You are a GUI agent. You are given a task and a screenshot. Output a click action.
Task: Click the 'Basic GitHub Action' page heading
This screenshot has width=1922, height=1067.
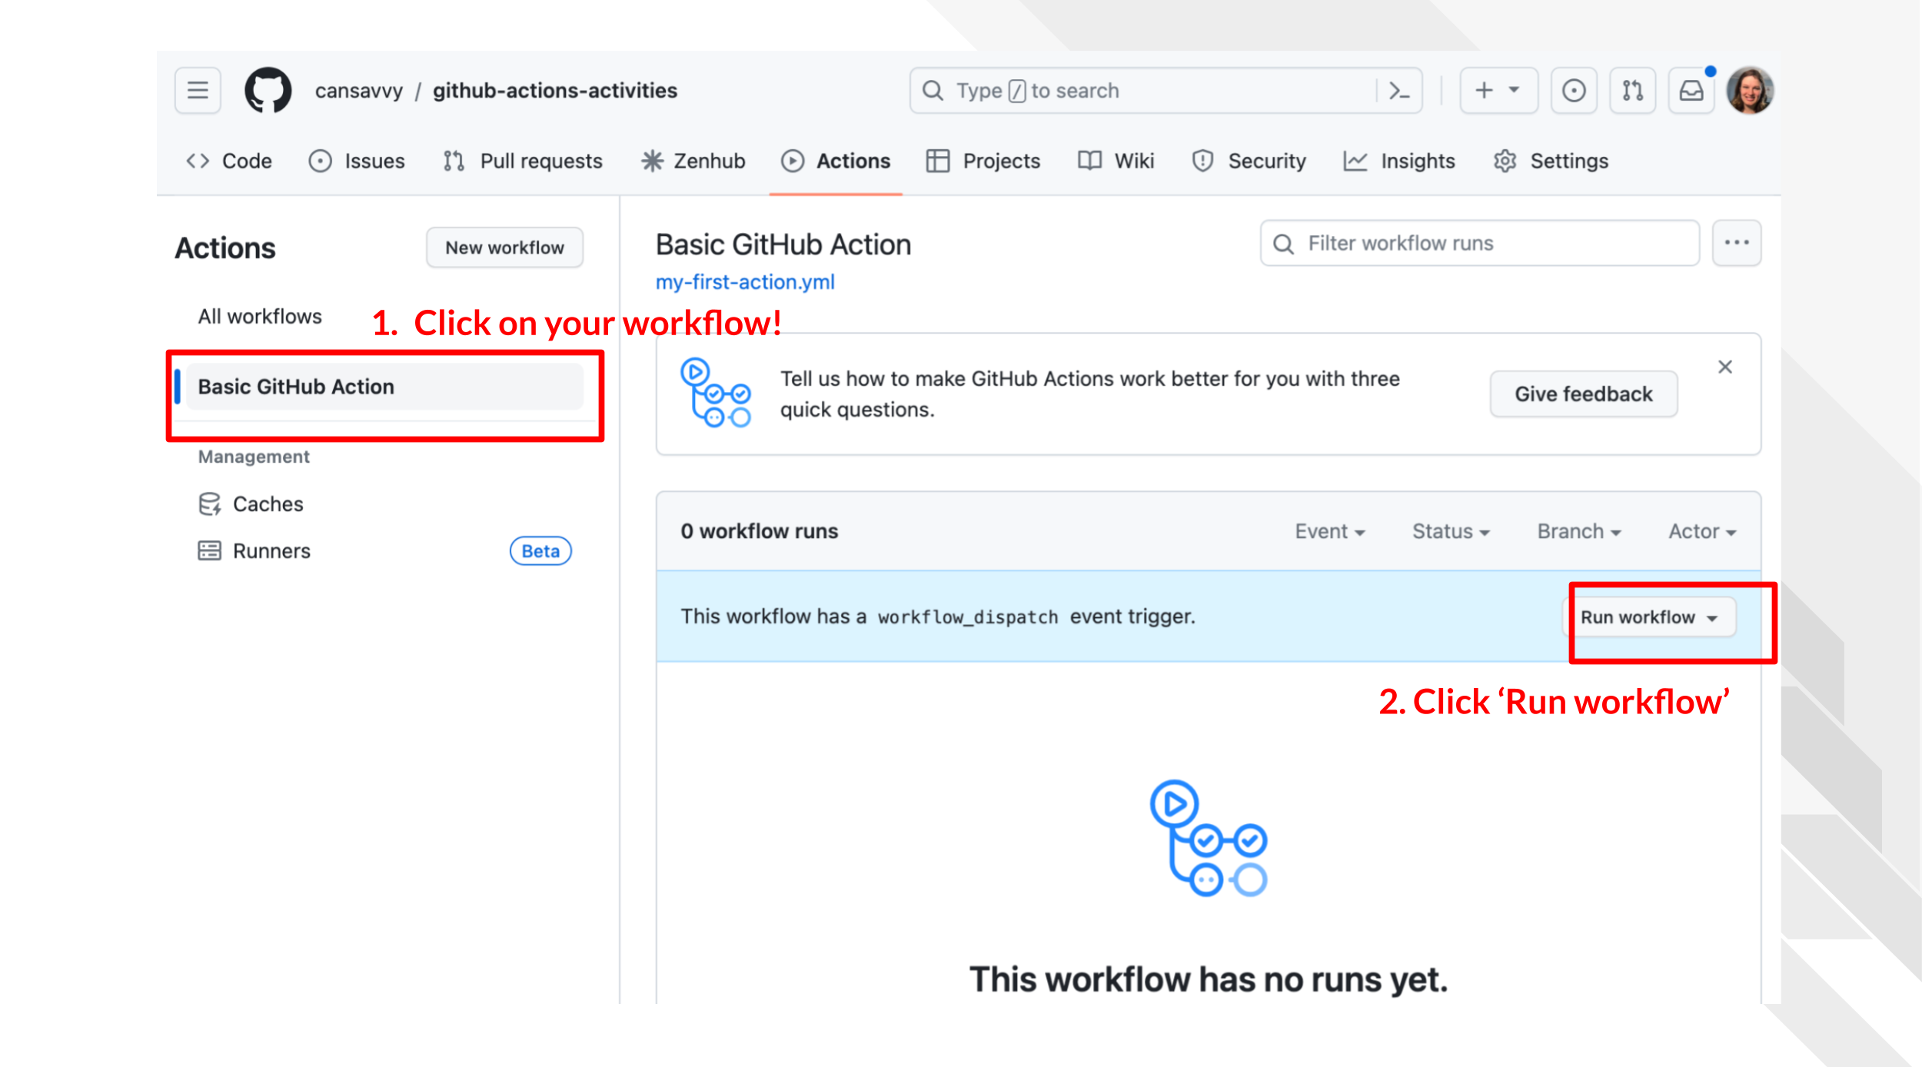(783, 244)
